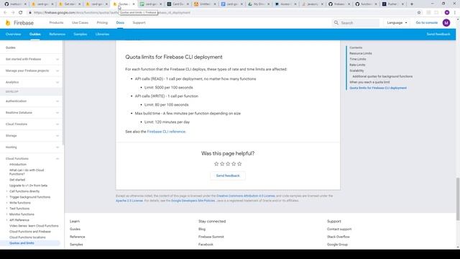Switch to the Card Game tab with dark icon

(177, 4)
